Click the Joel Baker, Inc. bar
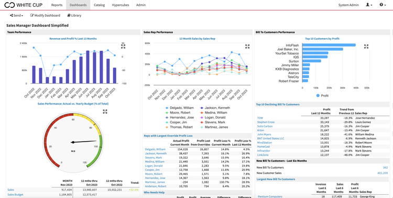Image resolution: width=393 pixels, height=198 pixels. (323, 49)
